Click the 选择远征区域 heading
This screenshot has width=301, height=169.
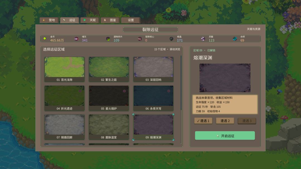tap(54, 49)
